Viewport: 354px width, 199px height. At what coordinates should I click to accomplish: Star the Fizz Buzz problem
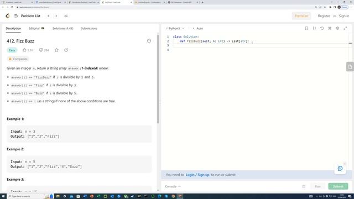click(x=56, y=50)
